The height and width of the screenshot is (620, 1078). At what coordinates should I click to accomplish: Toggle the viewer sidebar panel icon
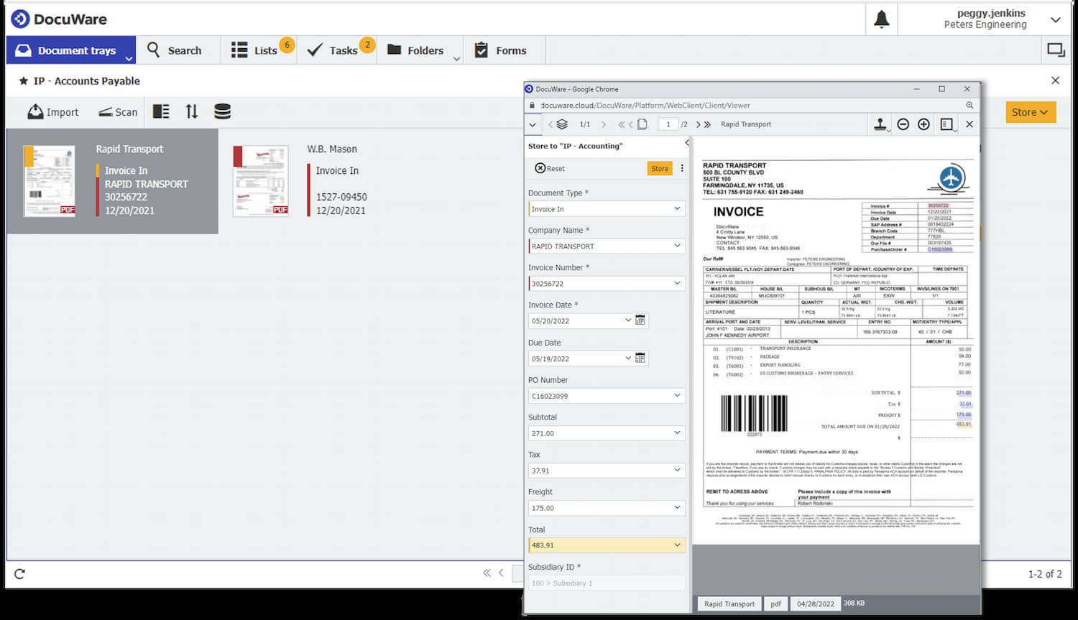click(946, 124)
